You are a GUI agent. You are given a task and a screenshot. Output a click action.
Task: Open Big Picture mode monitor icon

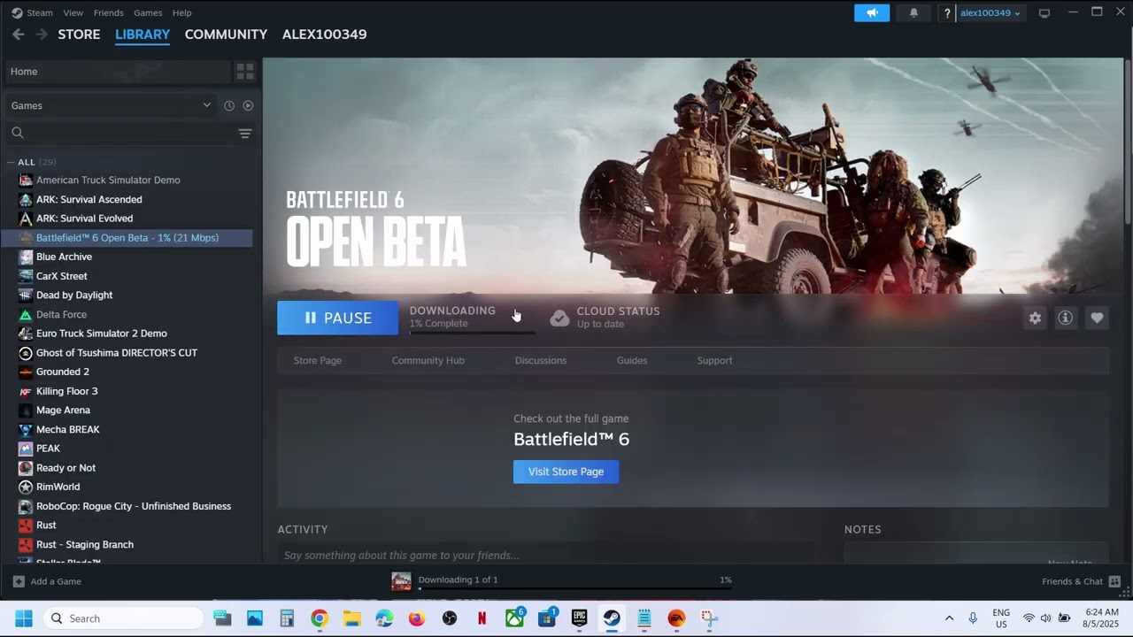point(1044,12)
